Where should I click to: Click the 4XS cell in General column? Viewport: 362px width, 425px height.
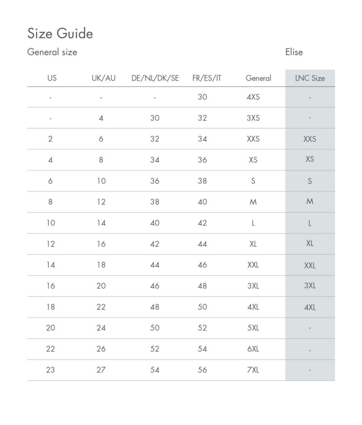point(253,97)
